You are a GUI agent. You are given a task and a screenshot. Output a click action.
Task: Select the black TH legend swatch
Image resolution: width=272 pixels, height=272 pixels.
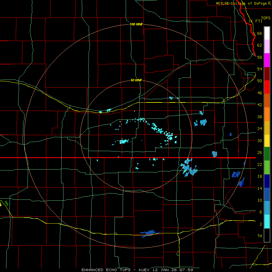coord(267,235)
